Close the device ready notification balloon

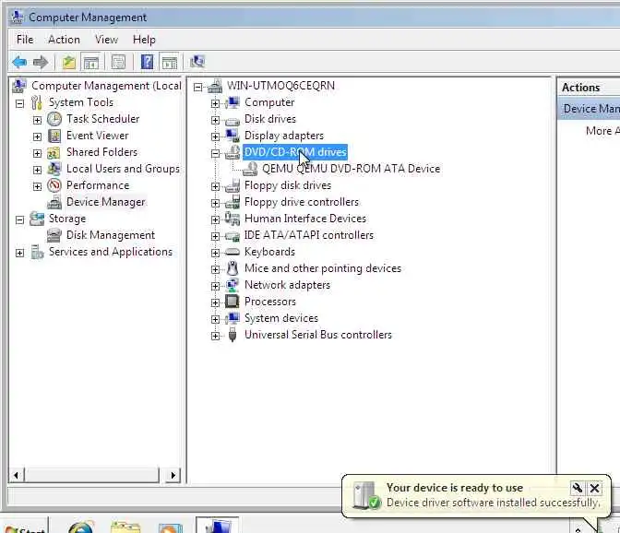(594, 488)
